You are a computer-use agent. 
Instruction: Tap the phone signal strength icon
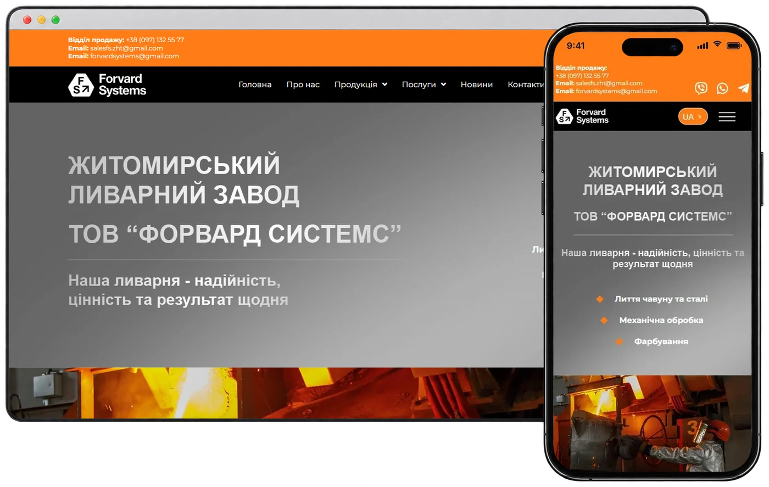click(703, 46)
